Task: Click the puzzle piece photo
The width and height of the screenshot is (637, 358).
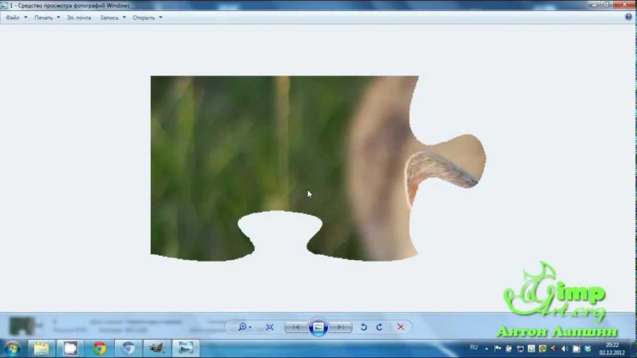Action: click(x=318, y=169)
